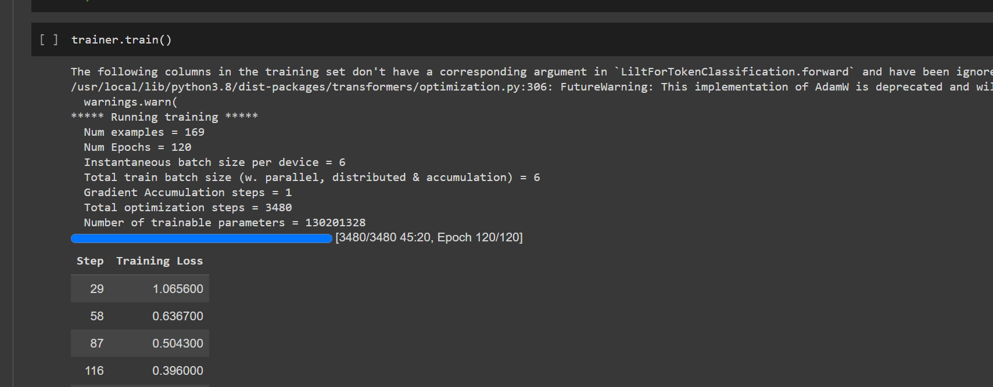The height and width of the screenshot is (387, 993).
Task: Click the Num Epochs = 120 line
Action: tap(137, 147)
